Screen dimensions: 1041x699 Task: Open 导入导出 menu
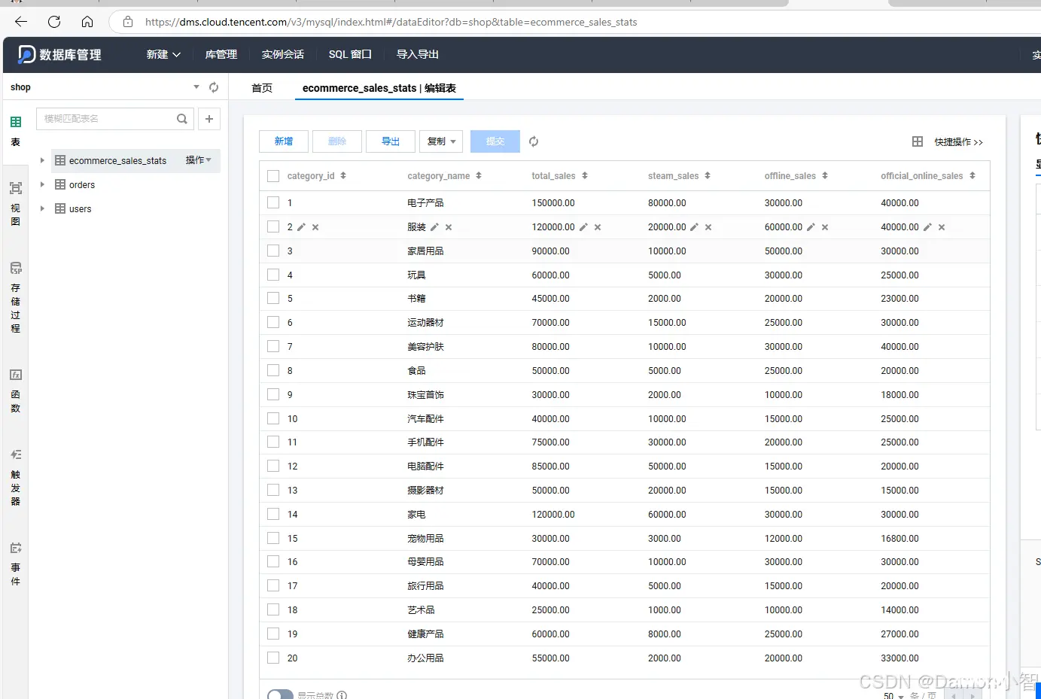(x=418, y=54)
